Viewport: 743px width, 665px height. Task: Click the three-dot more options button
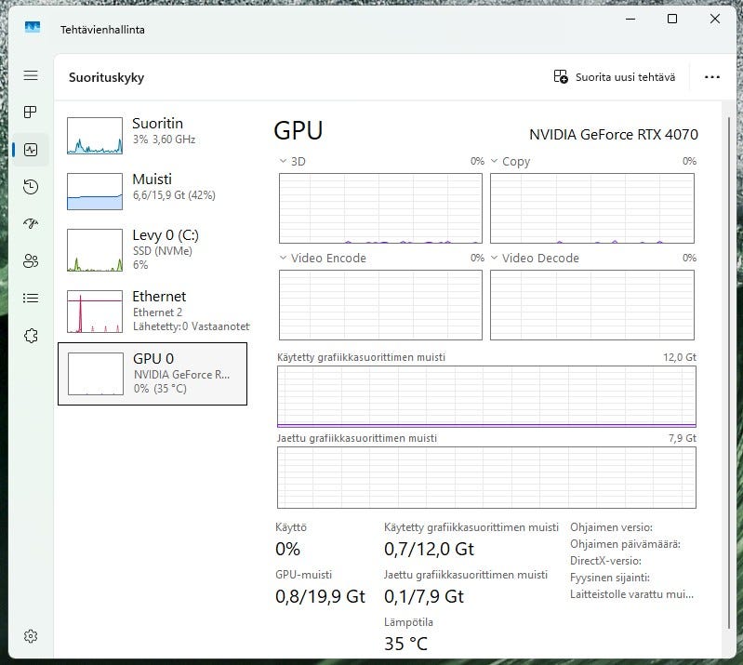coord(712,77)
